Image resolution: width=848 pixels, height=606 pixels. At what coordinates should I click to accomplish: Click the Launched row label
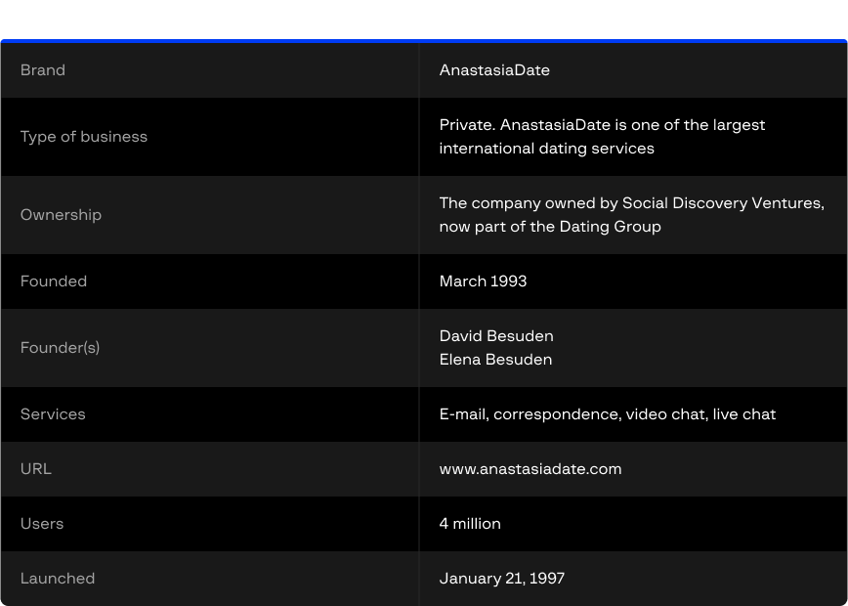coord(58,579)
